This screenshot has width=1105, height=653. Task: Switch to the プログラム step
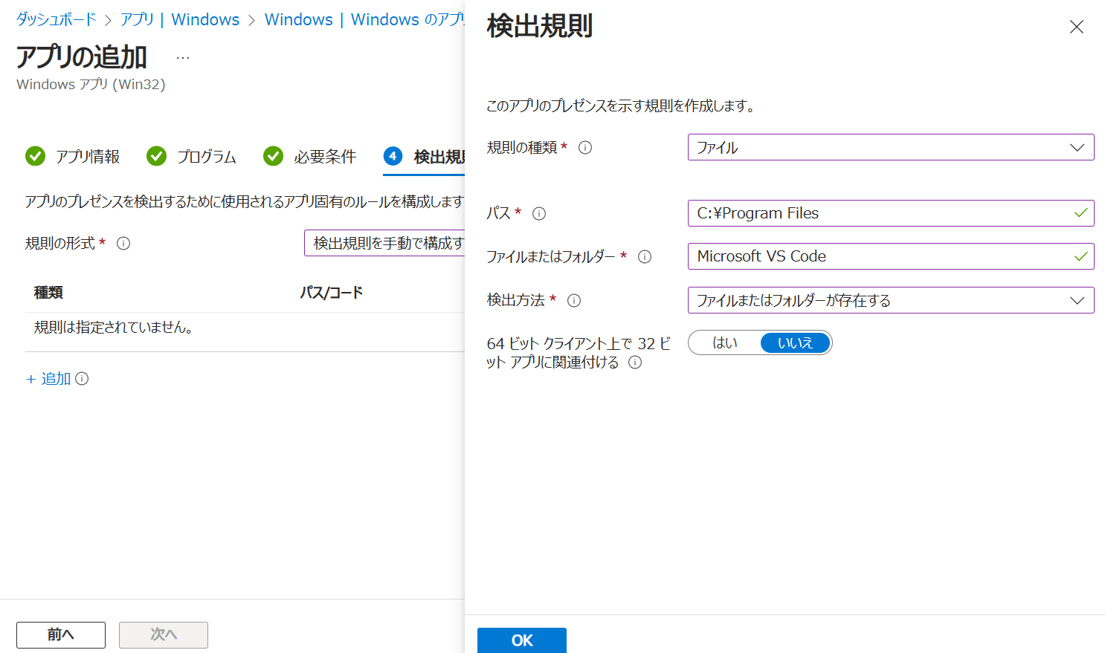[x=208, y=156]
